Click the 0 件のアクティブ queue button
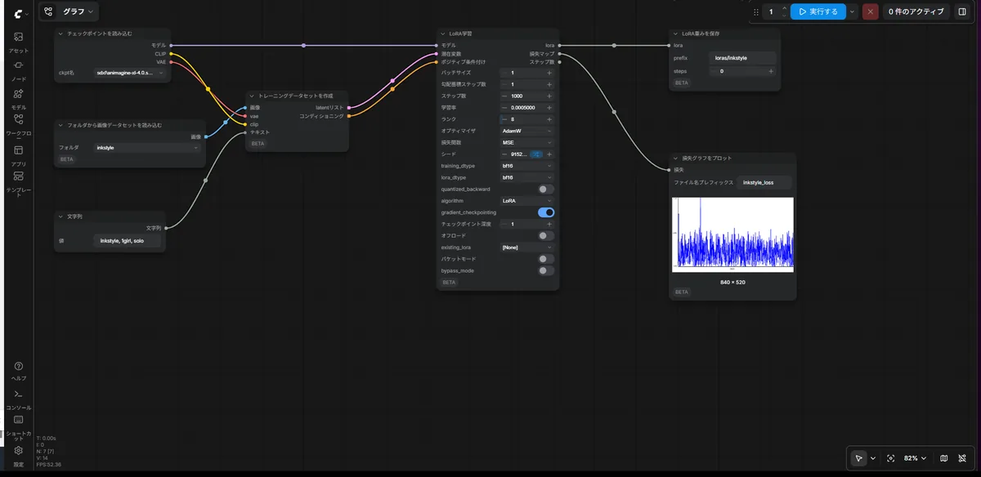The height and width of the screenshot is (477, 981). click(x=916, y=11)
